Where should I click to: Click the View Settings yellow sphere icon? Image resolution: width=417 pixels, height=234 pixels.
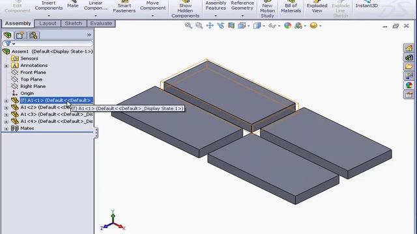point(313,25)
